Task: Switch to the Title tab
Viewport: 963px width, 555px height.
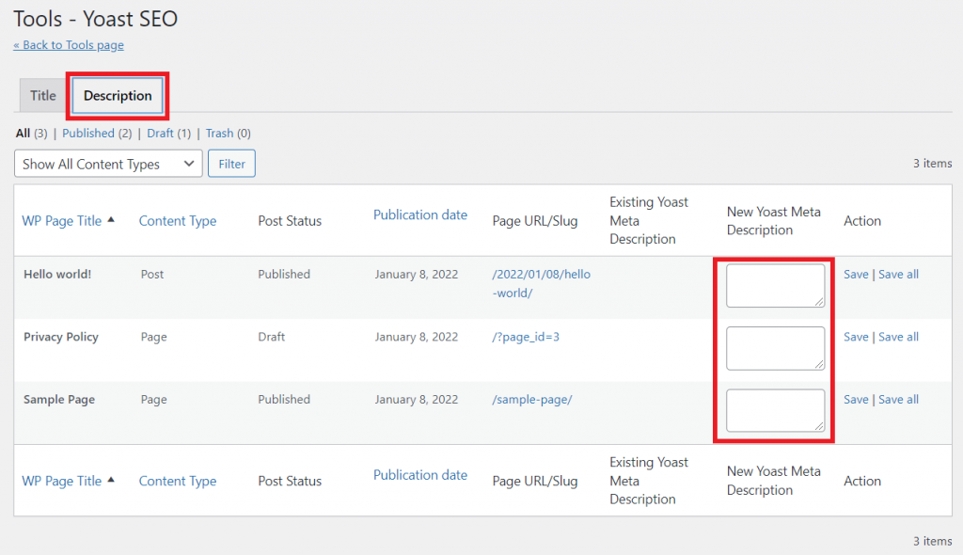Action: pos(43,95)
